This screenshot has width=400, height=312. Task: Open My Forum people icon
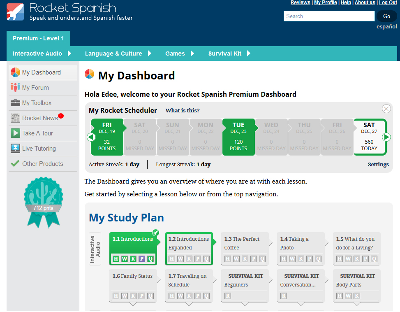(x=15, y=87)
